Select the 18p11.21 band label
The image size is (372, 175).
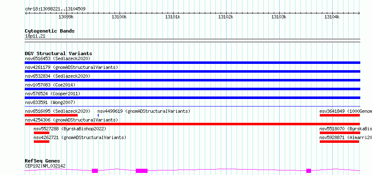coord(35,36)
